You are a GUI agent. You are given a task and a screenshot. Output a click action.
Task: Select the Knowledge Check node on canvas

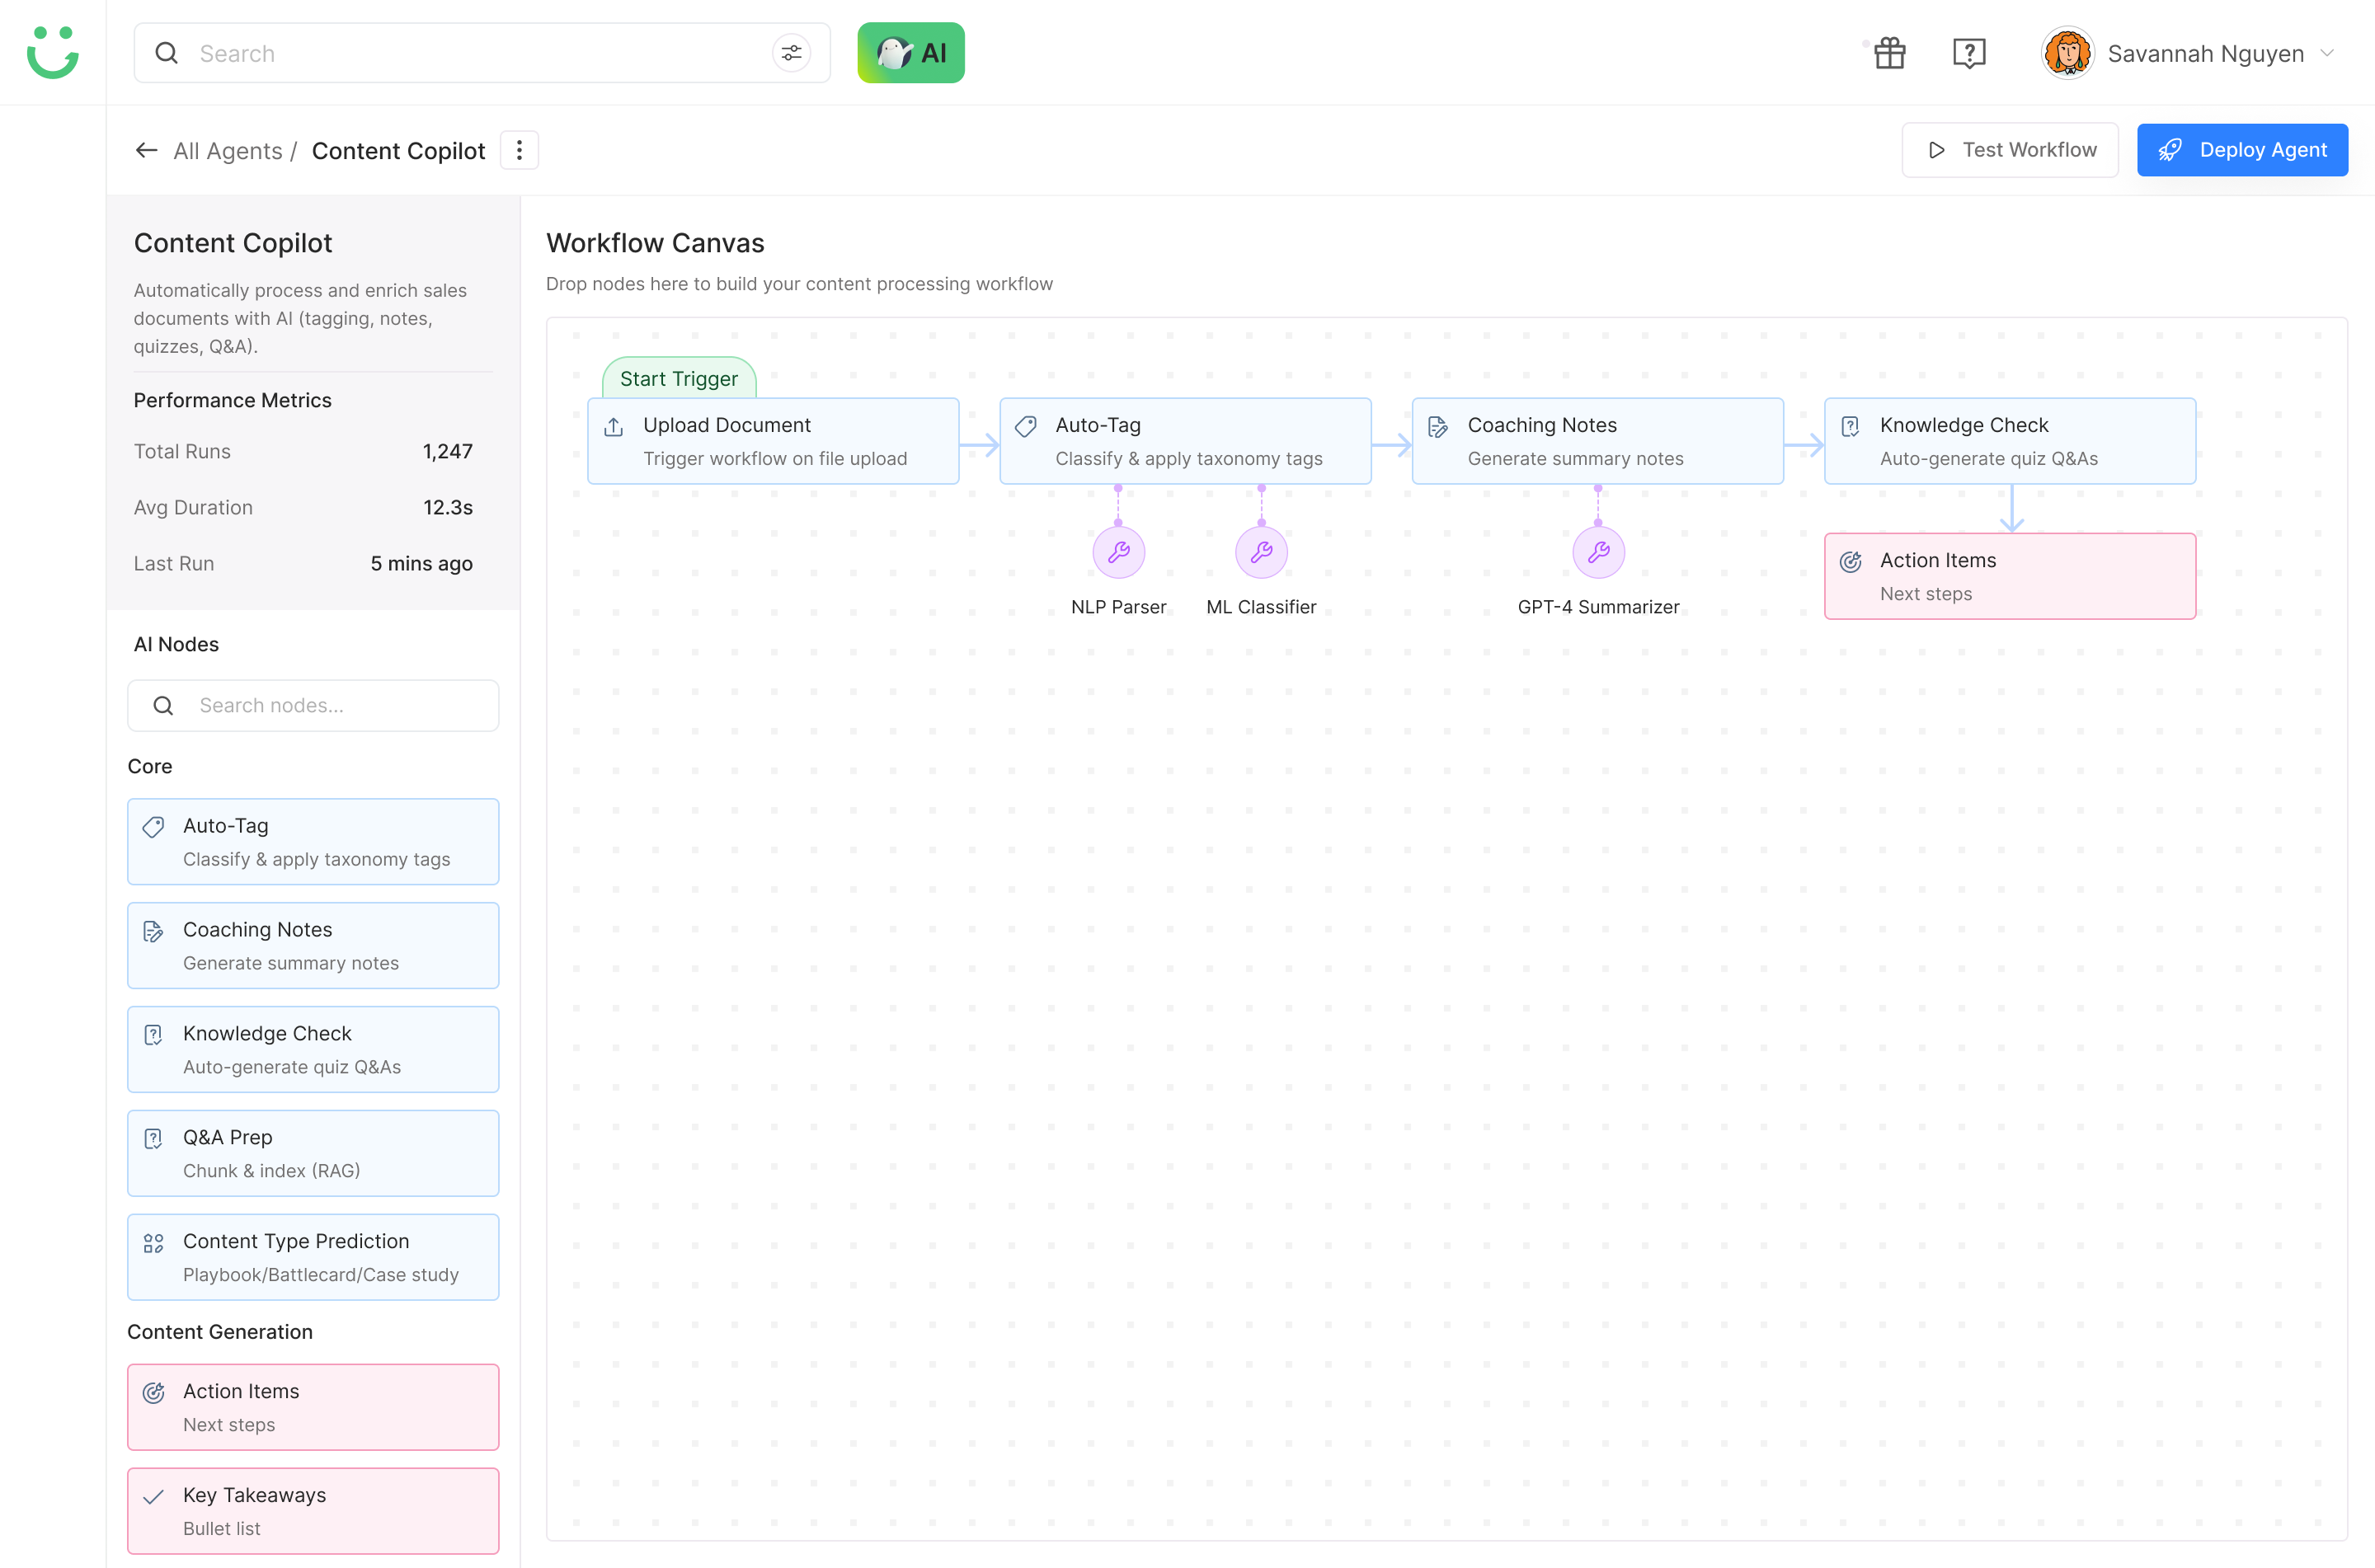pyautogui.click(x=2009, y=441)
